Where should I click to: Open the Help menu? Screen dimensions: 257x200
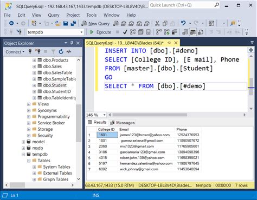(131, 15)
